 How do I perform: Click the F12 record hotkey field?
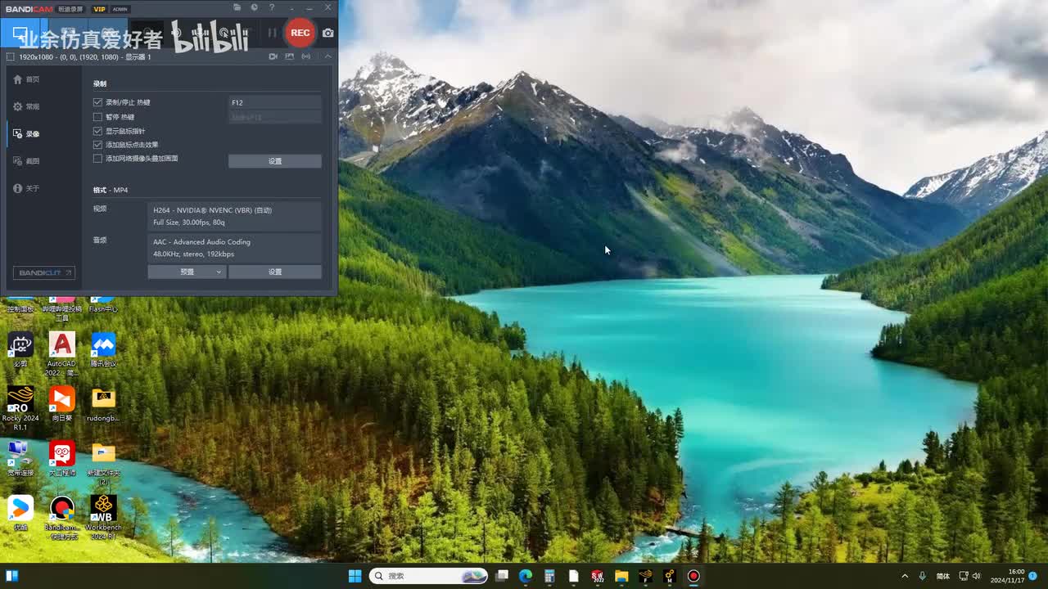[x=275, y=102]
